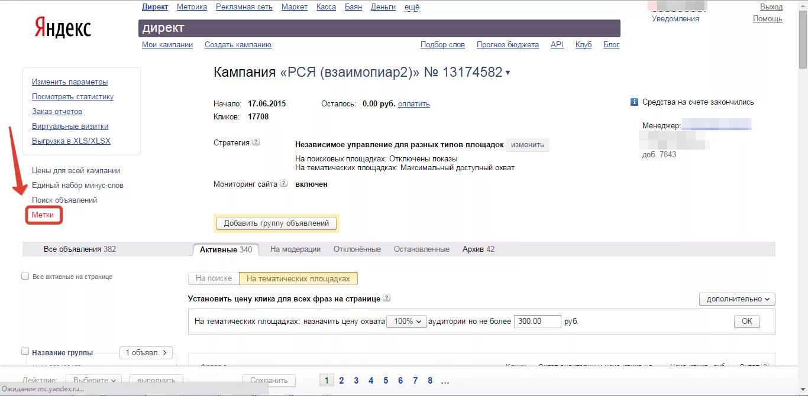Click the OK price button
The image size is (808, 396).
point(747,322)
